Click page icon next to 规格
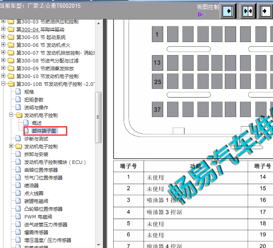The image size is (273, 248). 18,91
